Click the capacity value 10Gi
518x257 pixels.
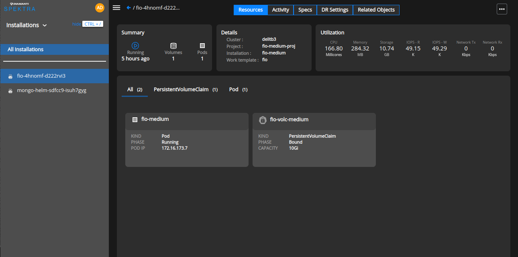[x=294, y=148]
